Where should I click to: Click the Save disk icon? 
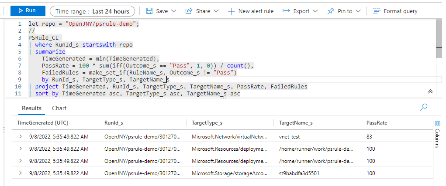click(149, 11)
